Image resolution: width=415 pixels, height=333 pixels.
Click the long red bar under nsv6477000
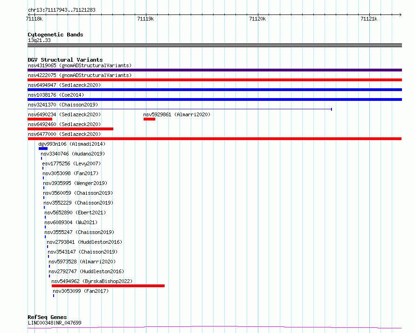point(214,139)
